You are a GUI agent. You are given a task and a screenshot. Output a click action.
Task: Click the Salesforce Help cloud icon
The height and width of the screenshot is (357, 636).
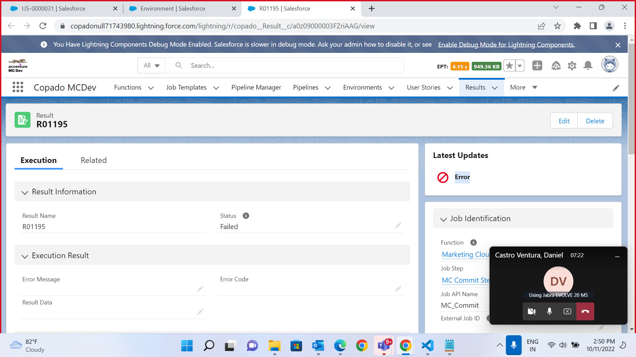point(556,65)
